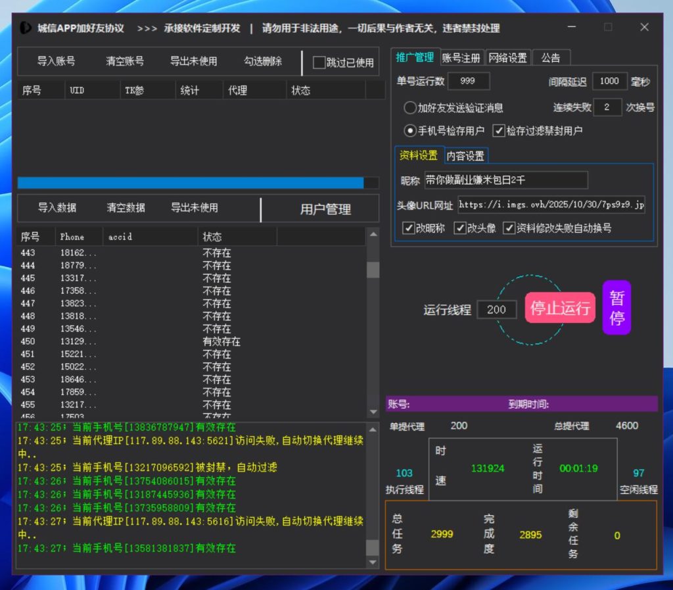Click the 头像URL网址 input field

tap(551, 205)
